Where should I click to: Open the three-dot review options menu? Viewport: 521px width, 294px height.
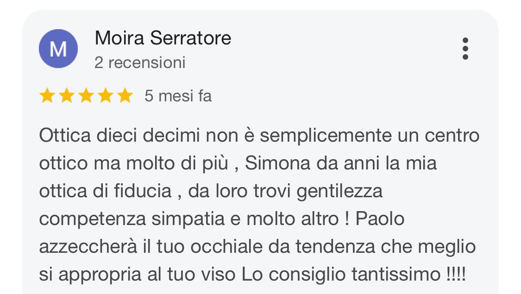[465, 49]
